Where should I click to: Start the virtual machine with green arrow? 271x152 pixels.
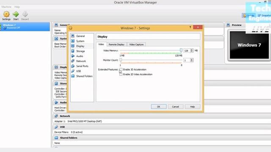[x=16, y=16]
